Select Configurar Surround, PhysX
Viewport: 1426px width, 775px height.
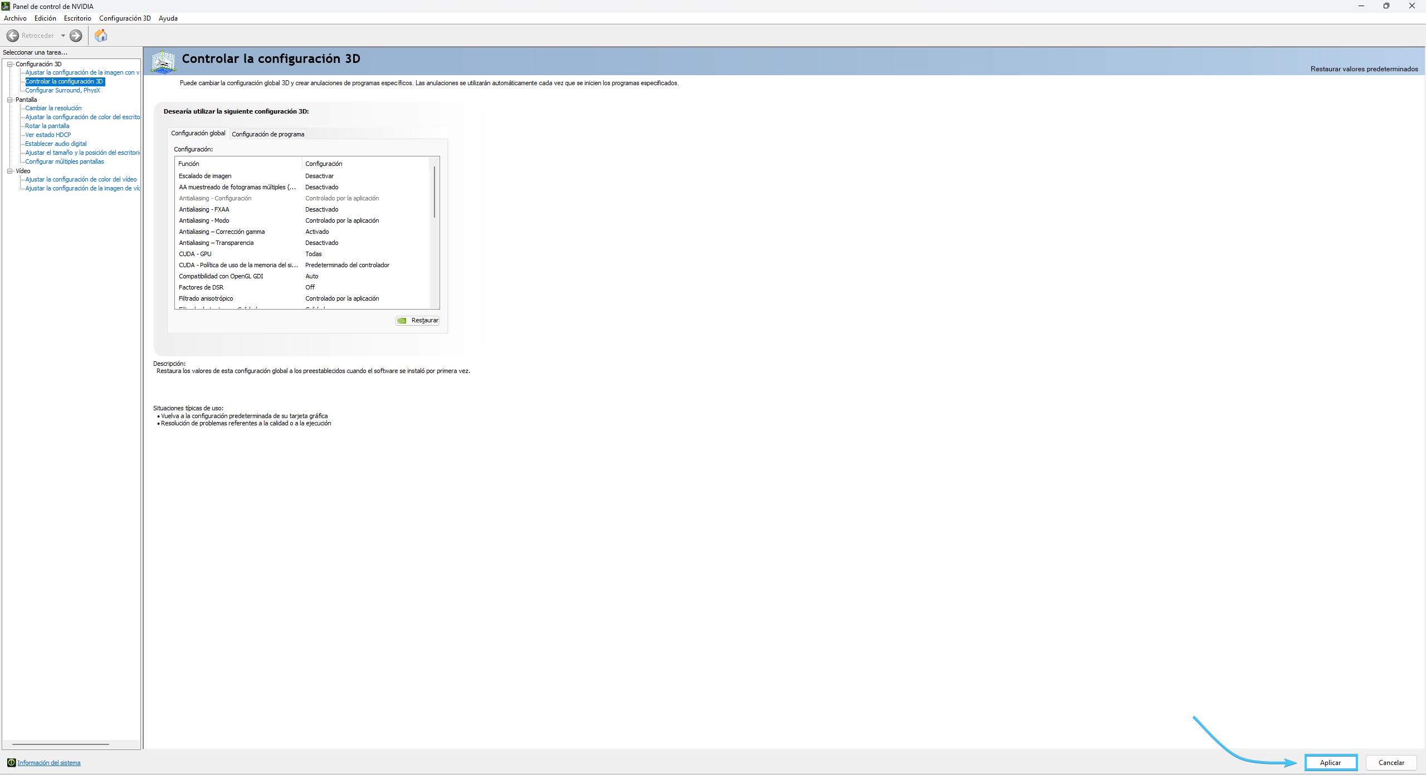click(62, 90)
